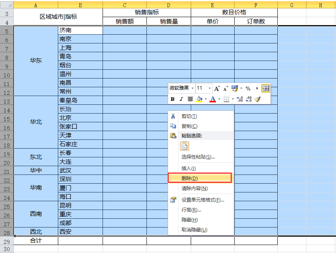
Task: Click the 销售指标 header cell
Action: click(x=147, y=12)
